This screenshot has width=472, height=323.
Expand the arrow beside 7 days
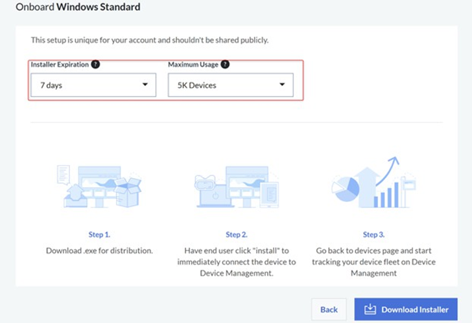144,85
